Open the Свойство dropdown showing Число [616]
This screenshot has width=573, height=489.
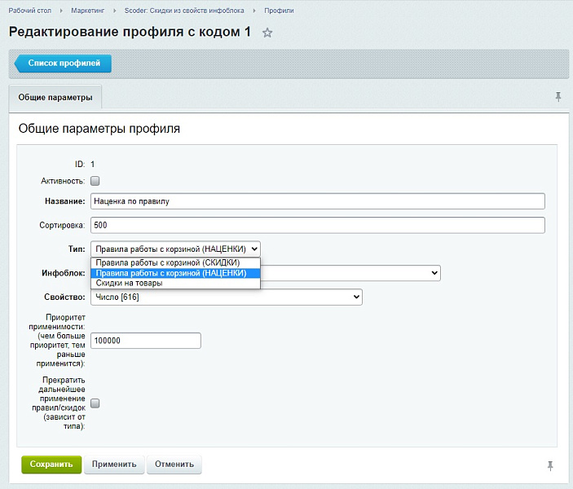point(226,297)
